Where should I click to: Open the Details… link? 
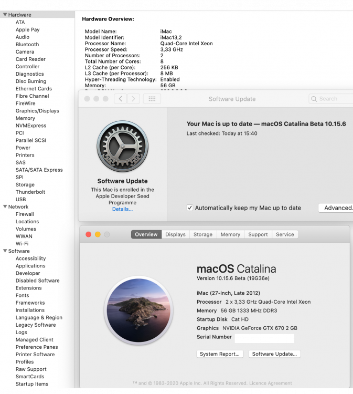(x=122, y=209)
